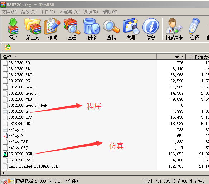The width and height of the screenshot is (209, 184).
Task: Select file DB12B80.uvproj
Action: click(23, 93)
